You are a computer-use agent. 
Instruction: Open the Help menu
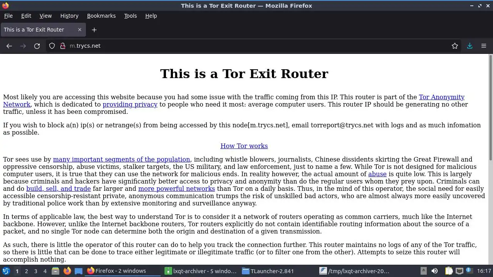[x=151, y=16]
